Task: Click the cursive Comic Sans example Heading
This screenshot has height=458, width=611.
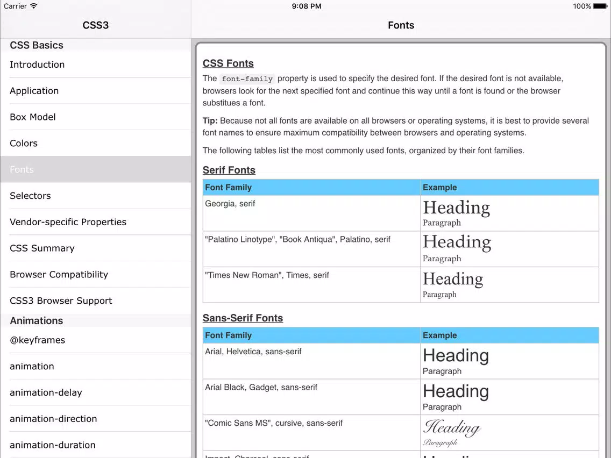Action: (x=452, y=427)
